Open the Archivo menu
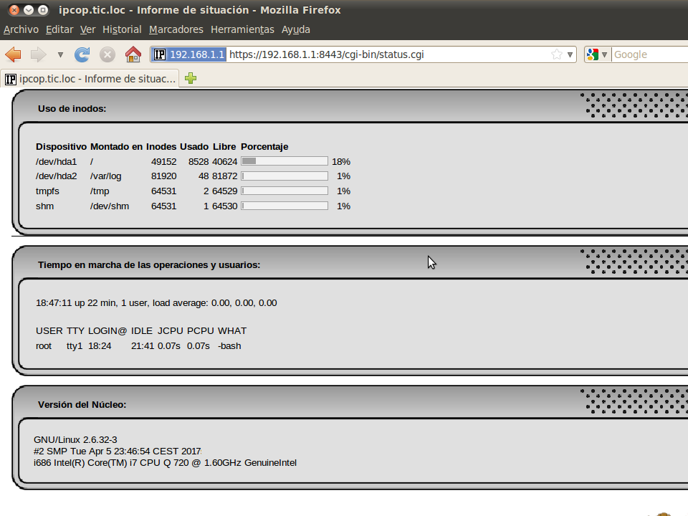 (x=21, y=29)
